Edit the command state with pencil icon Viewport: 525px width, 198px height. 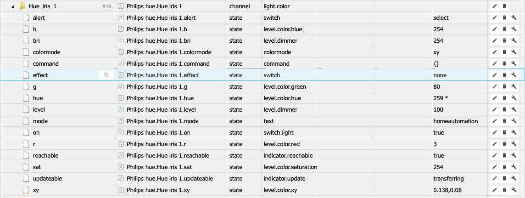[495, 64]
